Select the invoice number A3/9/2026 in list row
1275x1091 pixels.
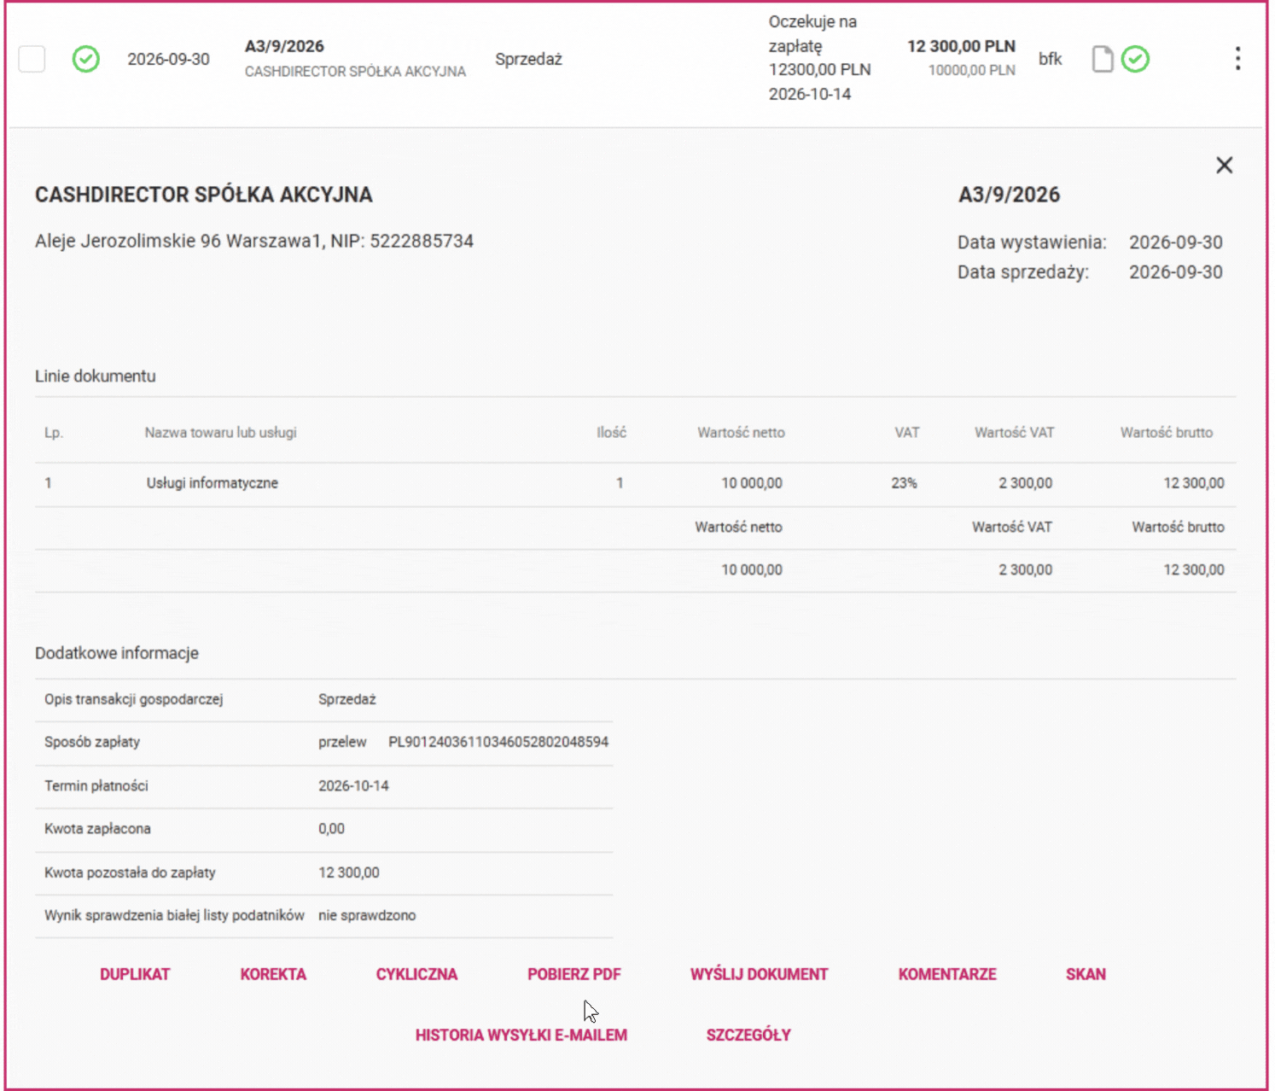tap(284, 46)
